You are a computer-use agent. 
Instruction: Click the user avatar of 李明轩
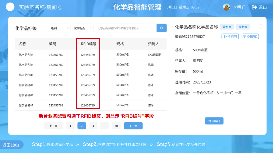(227, 7)
